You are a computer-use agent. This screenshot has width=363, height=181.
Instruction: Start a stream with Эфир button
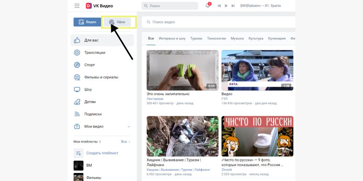pyautogui.click(x=117, y=22)
